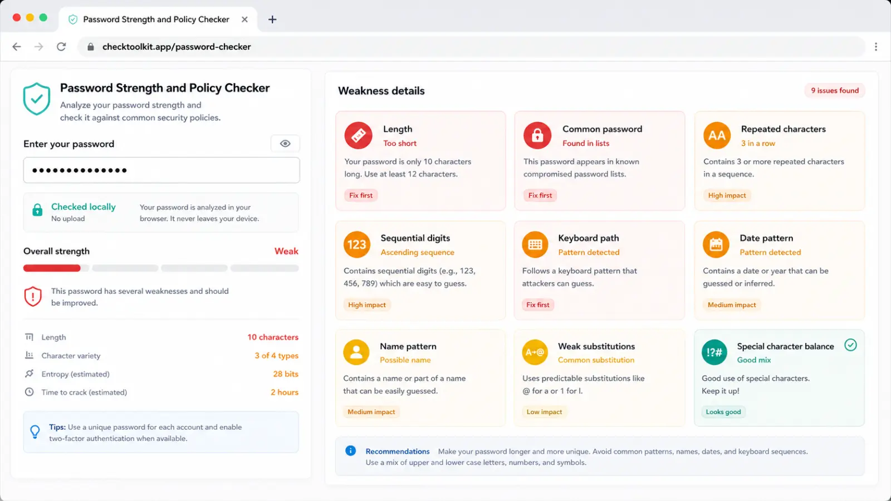The width and height of the screenshot is (891, 501).
Task: Click the address bar URL
Action: coord(177,47)
